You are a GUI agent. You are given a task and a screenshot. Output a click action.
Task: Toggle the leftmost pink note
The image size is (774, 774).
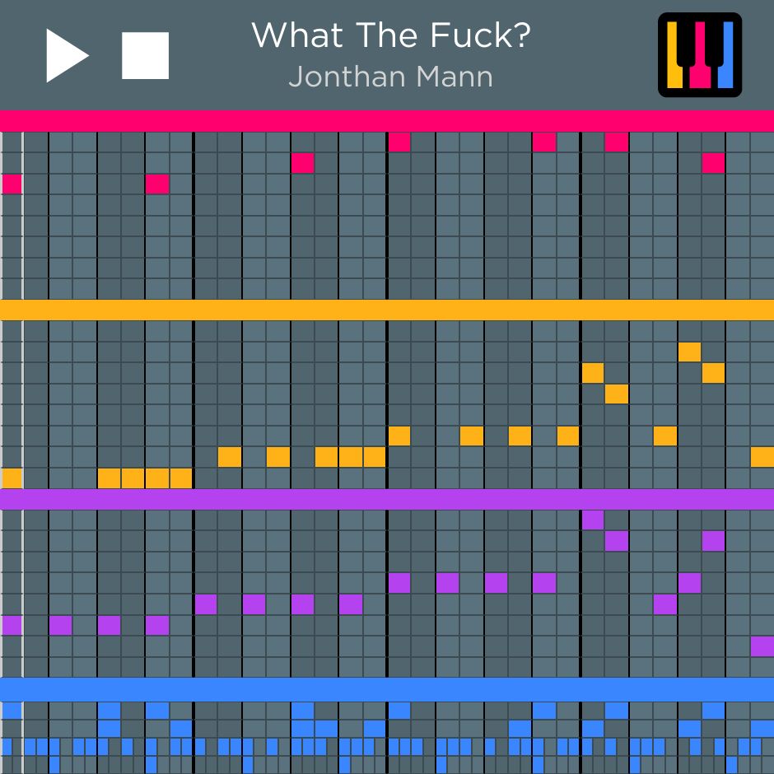(x=12, y=184)
